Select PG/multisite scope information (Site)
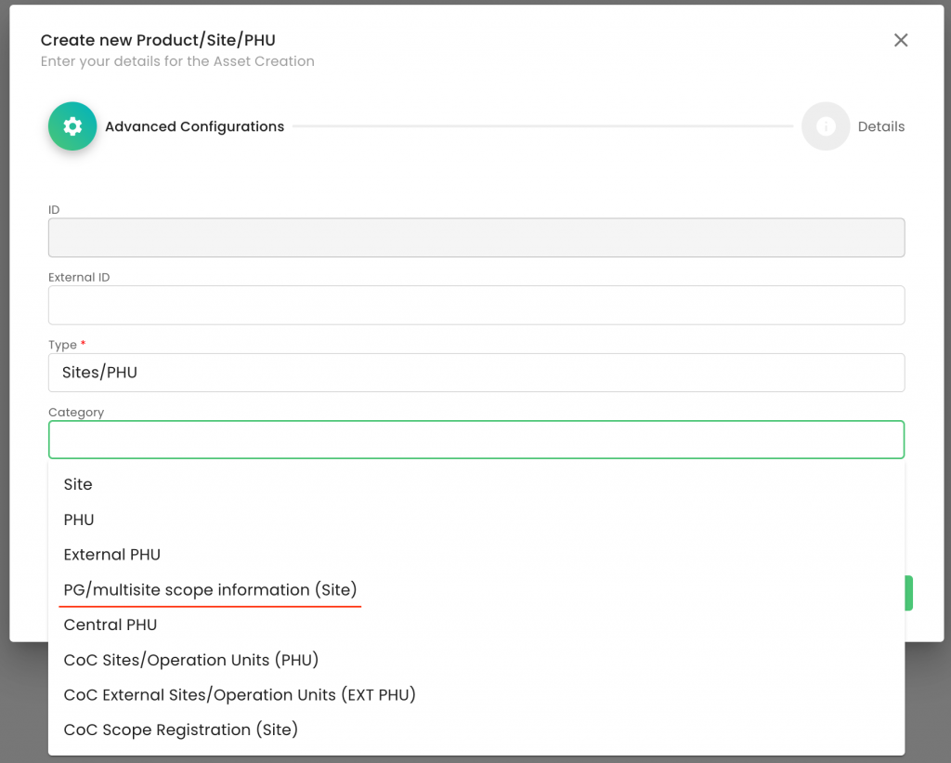 click(210, 590)
